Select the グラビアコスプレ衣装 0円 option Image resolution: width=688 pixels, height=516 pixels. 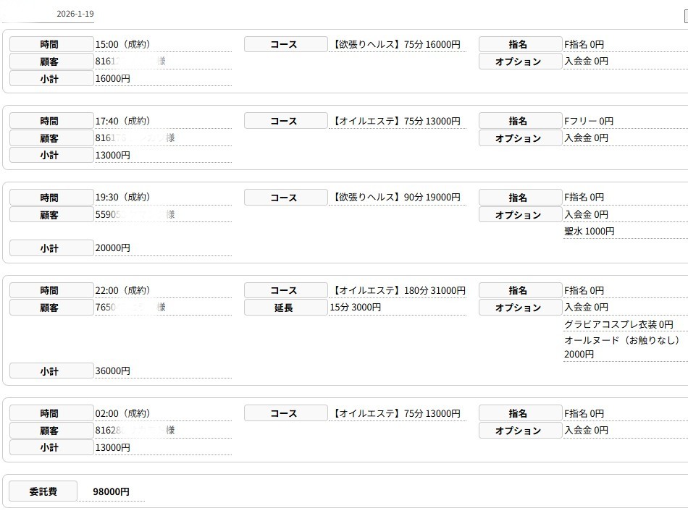click(618, 324)
